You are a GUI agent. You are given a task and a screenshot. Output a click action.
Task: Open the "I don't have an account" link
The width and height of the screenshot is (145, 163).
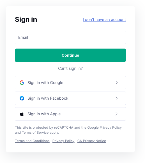click(104, 20)
